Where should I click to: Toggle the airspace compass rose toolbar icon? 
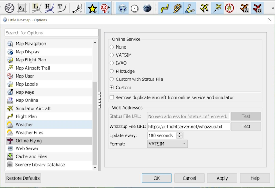(x=9, y=8)
